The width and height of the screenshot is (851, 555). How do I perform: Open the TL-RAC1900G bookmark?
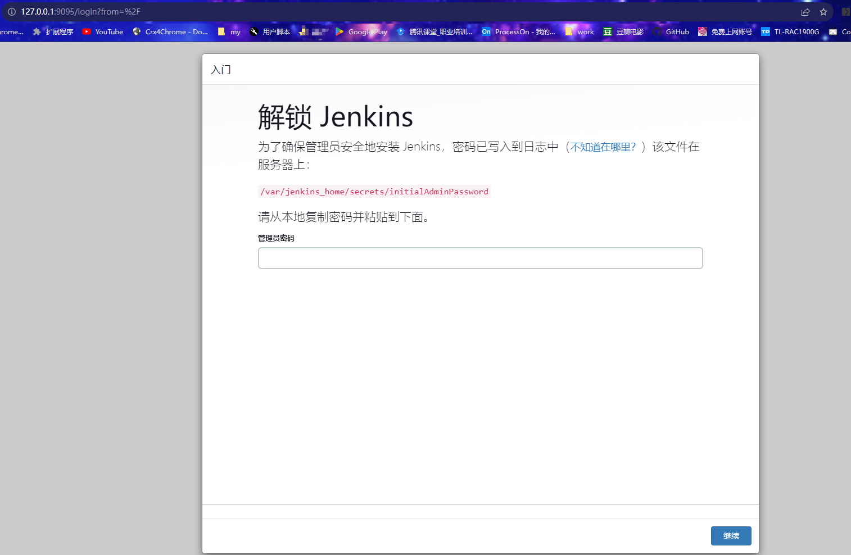pos(790,32)
